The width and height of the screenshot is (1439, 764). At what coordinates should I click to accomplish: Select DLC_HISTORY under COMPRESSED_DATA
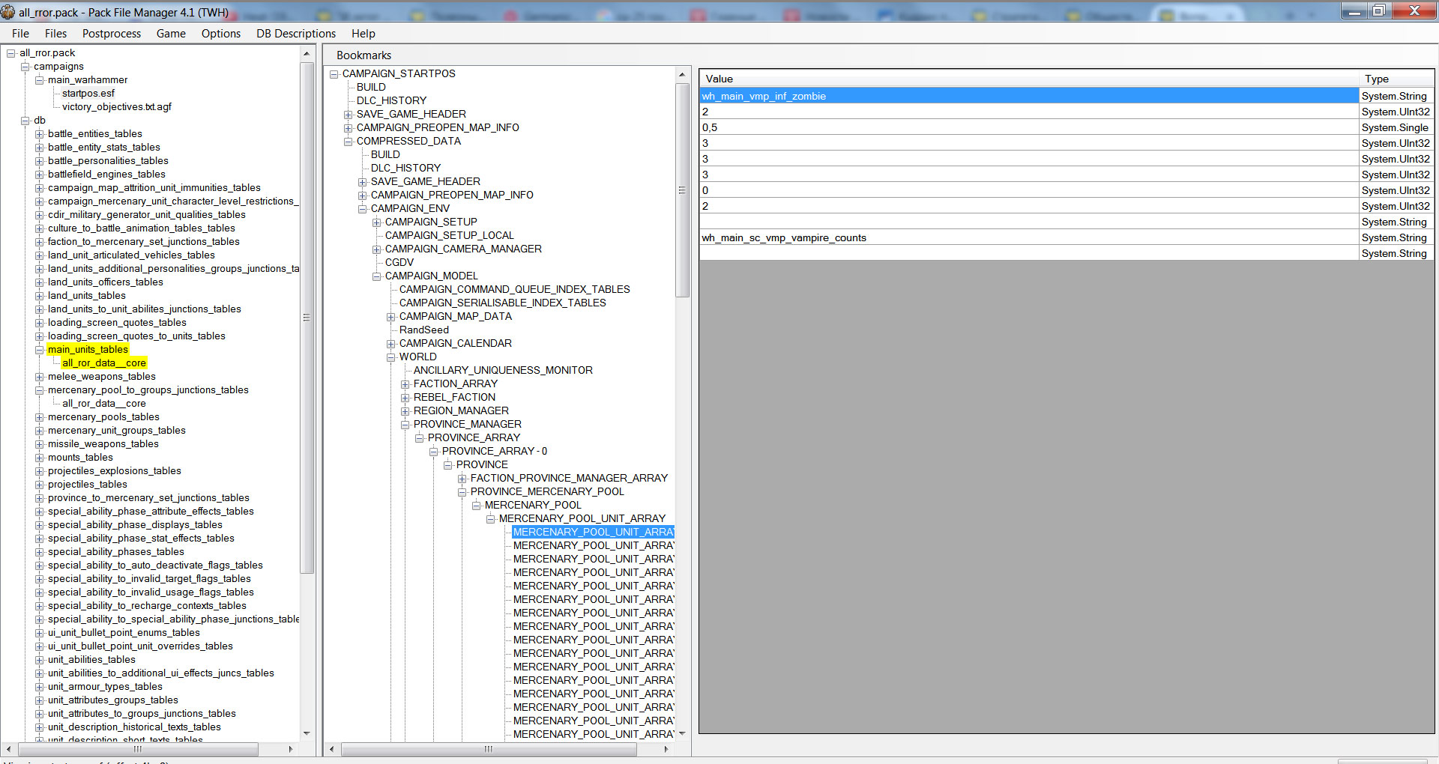(x=405, y=169)
